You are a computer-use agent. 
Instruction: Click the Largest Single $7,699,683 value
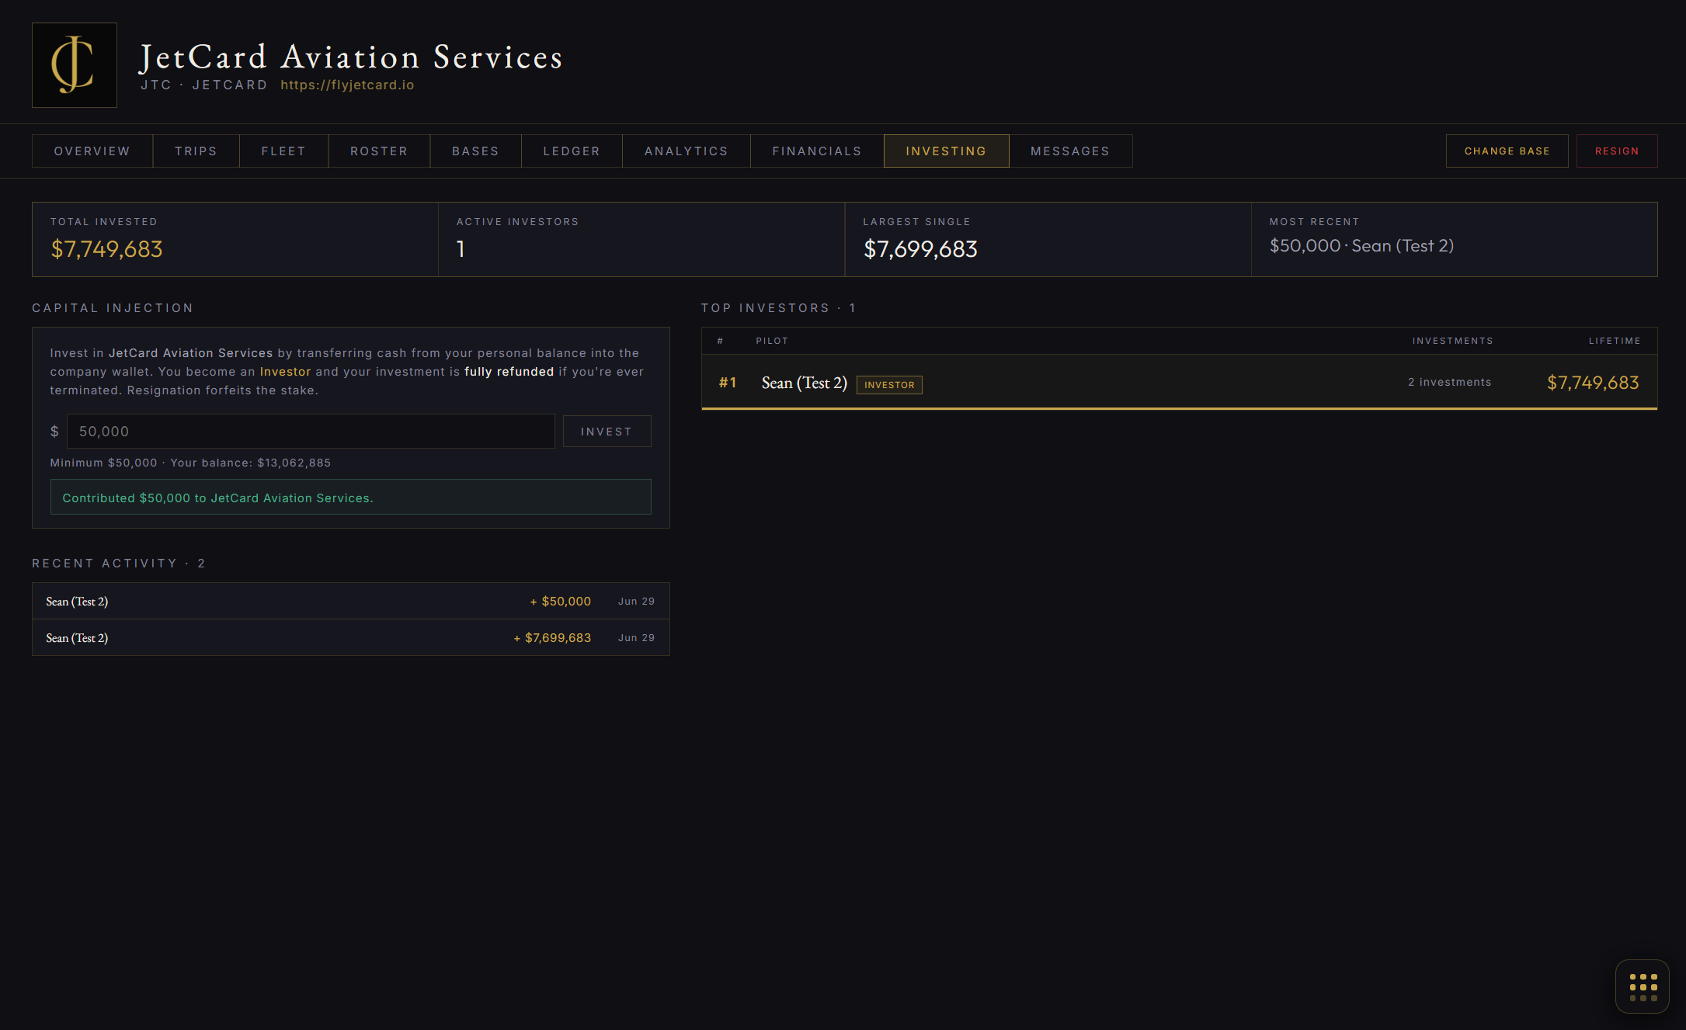[920, 249]
